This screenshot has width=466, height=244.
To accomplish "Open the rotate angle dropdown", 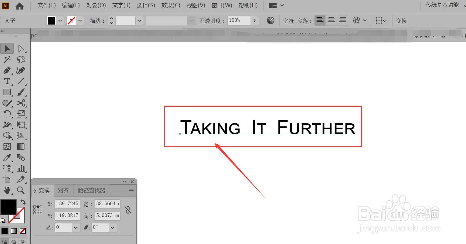I will [x=76, y=227].
